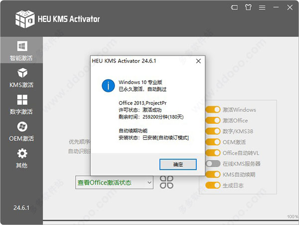Toggle the OEM激活 switch in options panel
Viewport: 299px width, 225px height.
(x=213, y=142)
